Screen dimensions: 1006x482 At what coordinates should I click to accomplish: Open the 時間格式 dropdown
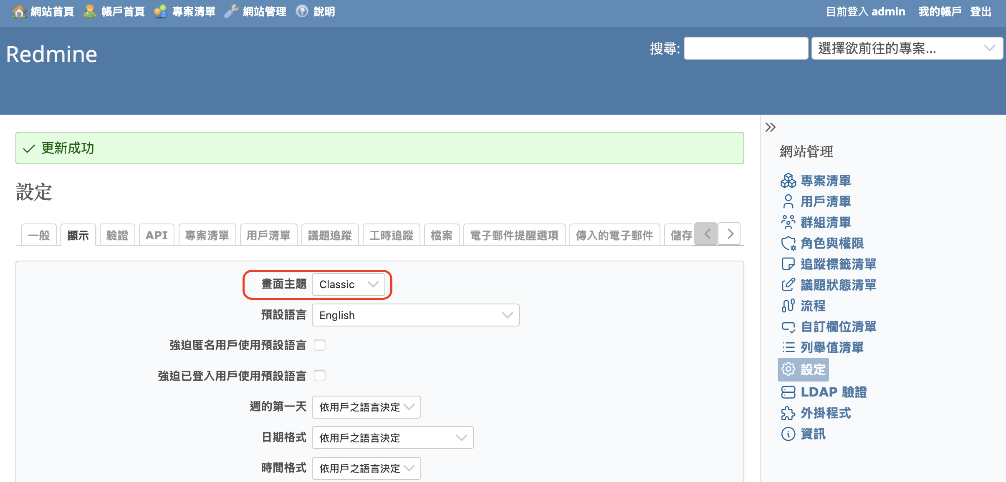[x=367, y=468]
